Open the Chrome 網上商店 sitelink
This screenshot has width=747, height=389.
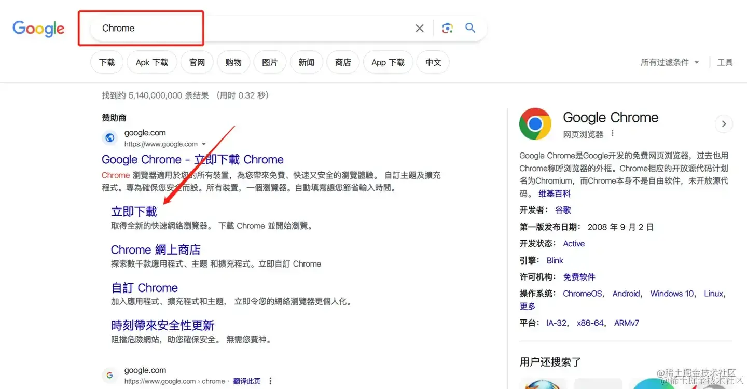pos(156,249)
